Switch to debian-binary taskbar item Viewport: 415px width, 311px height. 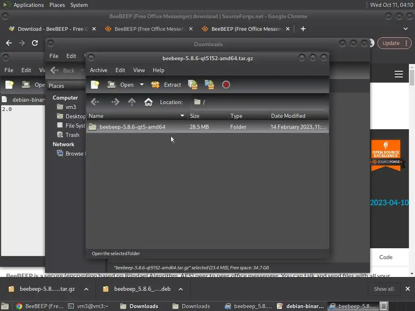300,306
